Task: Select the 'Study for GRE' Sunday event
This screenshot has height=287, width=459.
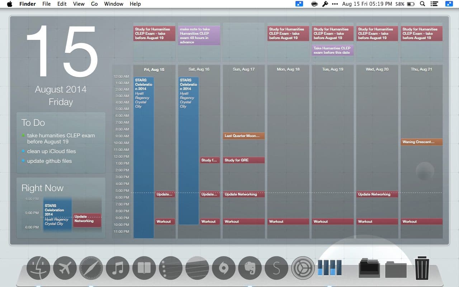Action: (x=244, y=160)
